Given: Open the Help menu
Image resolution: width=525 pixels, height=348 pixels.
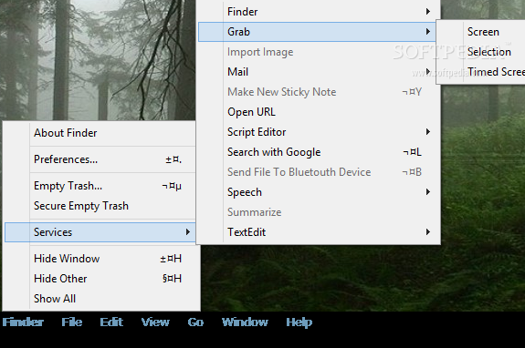Looking at the screenshot, I should [x=299, y=322].
